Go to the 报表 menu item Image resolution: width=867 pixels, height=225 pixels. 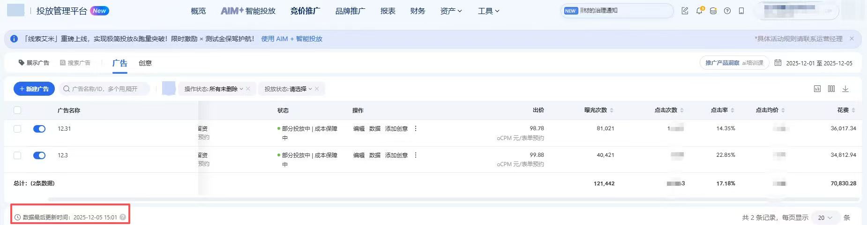388,11
